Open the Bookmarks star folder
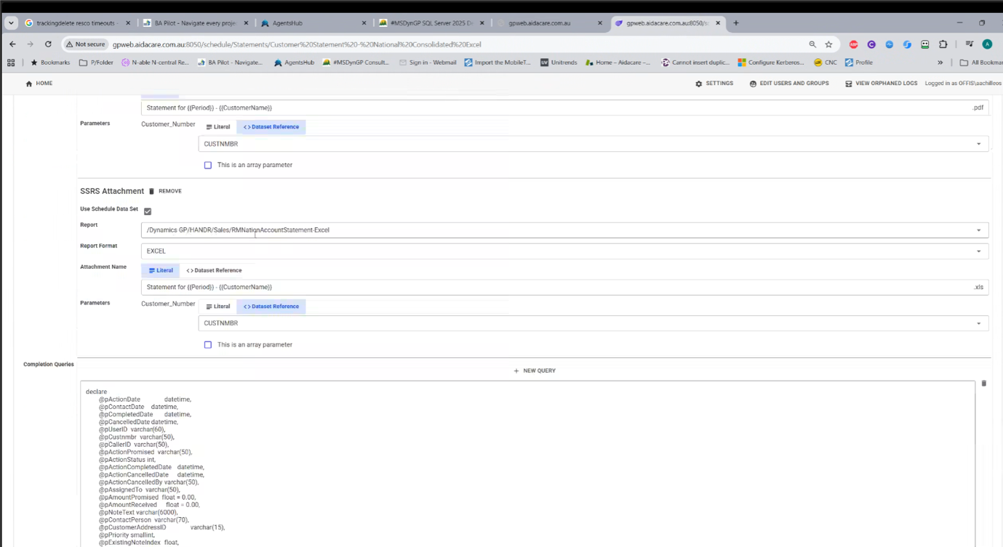 click(x=50, y=62)
